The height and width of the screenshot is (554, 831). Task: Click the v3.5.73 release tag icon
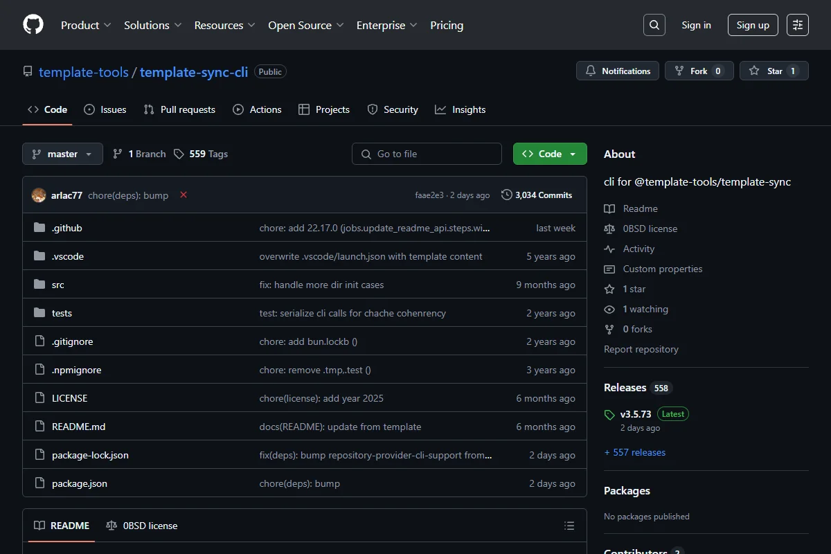[609, 415]
